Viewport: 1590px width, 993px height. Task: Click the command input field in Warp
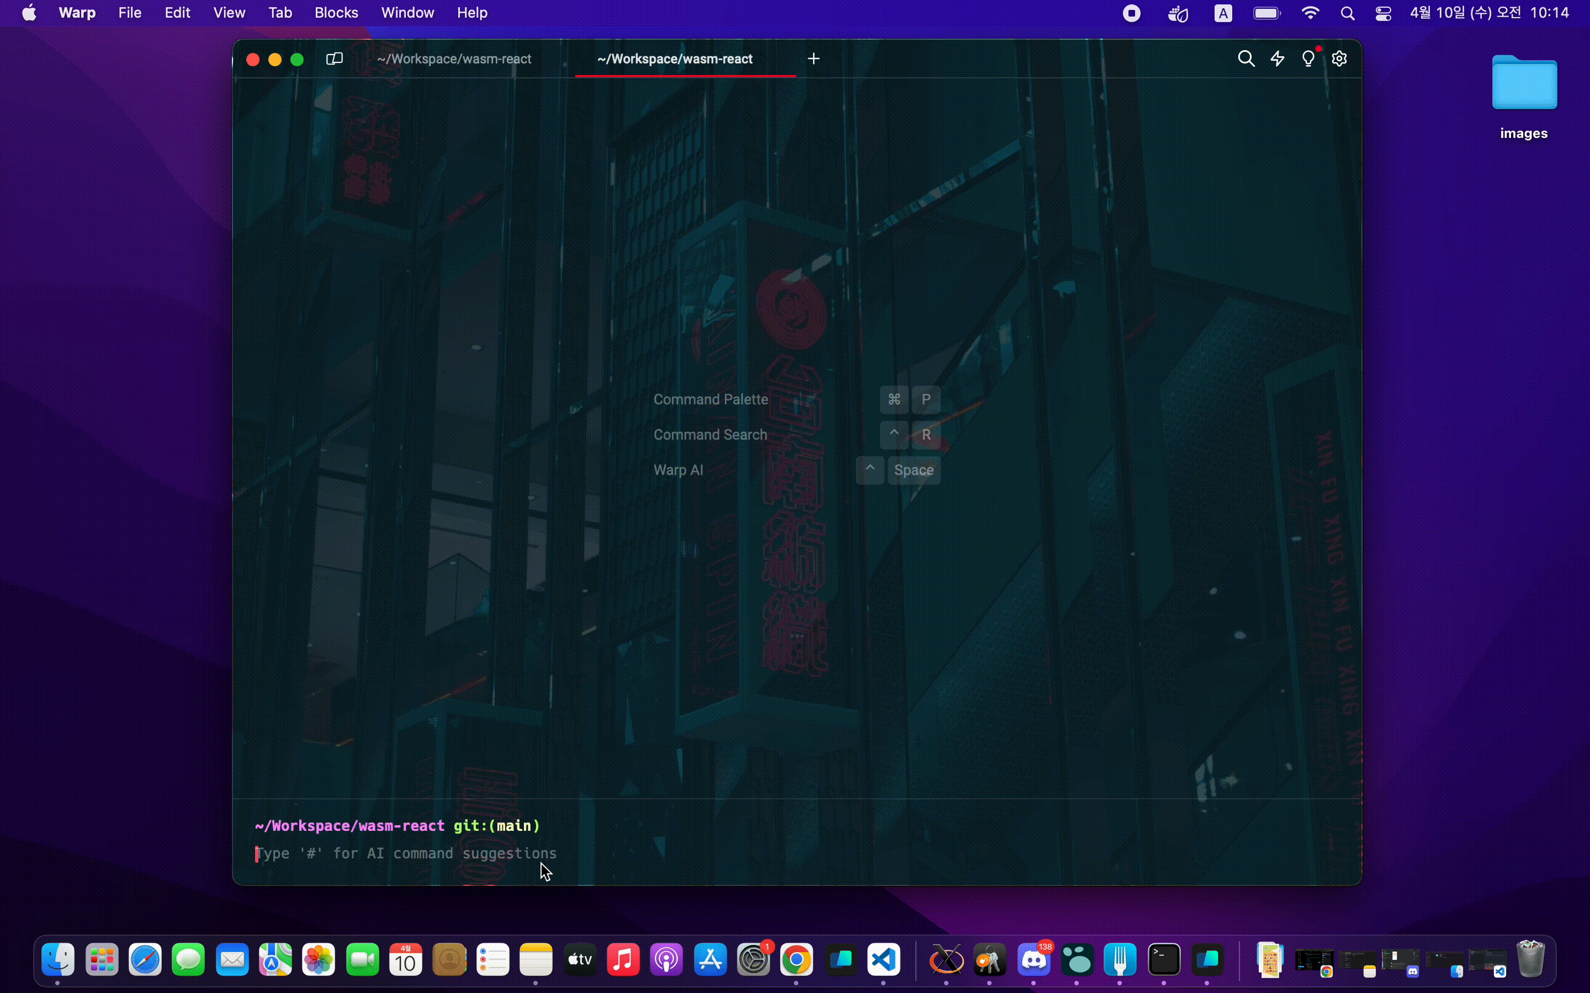796,853
